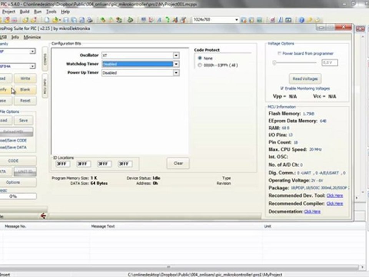This screenshot has height=277, width=369.
Task: Open Recommended Dev. Tool Click Here link
Action: [335, 195]
